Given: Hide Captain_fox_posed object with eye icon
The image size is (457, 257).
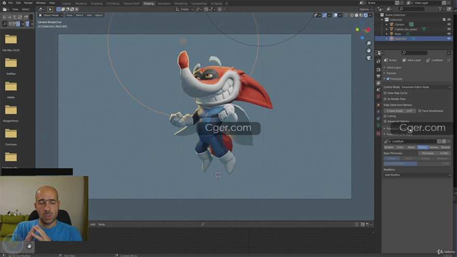Looking at the screenshot, I should [x=449, y=29].
